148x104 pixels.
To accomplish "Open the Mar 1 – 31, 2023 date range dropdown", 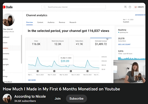I will coord(128,21).
